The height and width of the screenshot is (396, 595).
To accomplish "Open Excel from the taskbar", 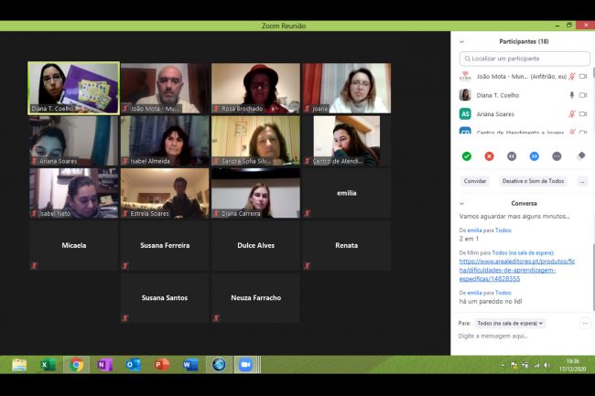I will coord(48,365).
